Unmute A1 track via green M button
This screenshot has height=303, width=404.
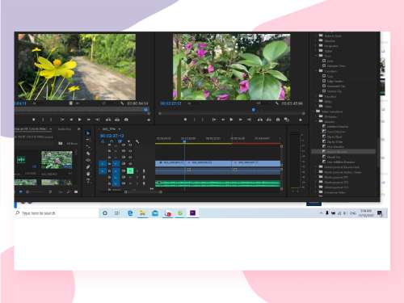(x=130, y=170)
